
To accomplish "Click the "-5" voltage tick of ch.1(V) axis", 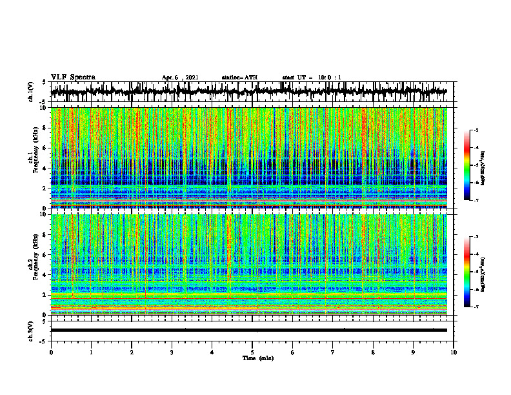I will point(44,102).
